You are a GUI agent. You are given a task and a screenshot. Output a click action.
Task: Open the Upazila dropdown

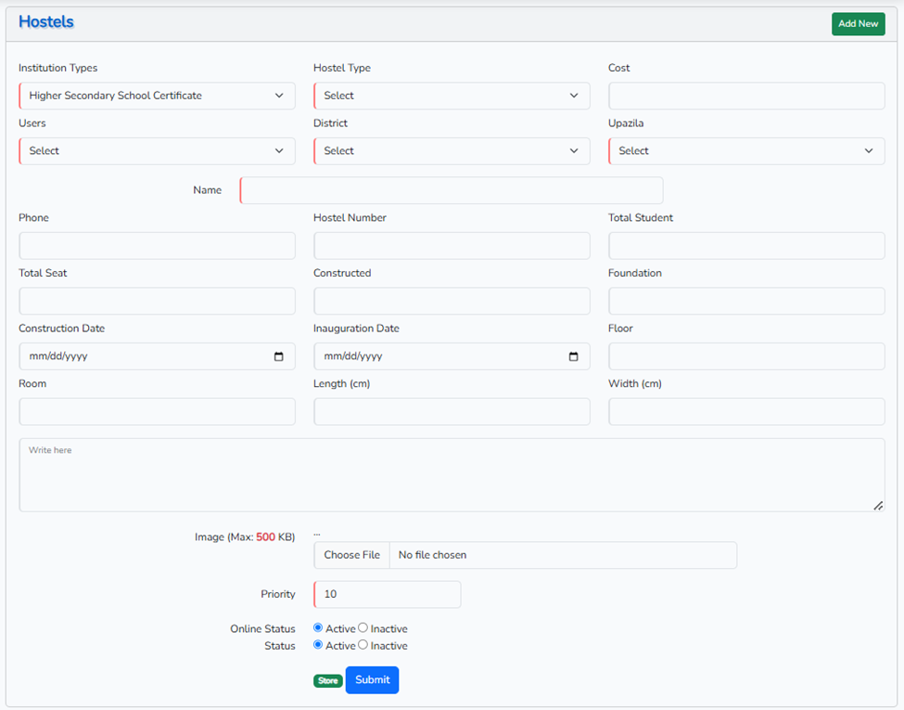(746, 151)
